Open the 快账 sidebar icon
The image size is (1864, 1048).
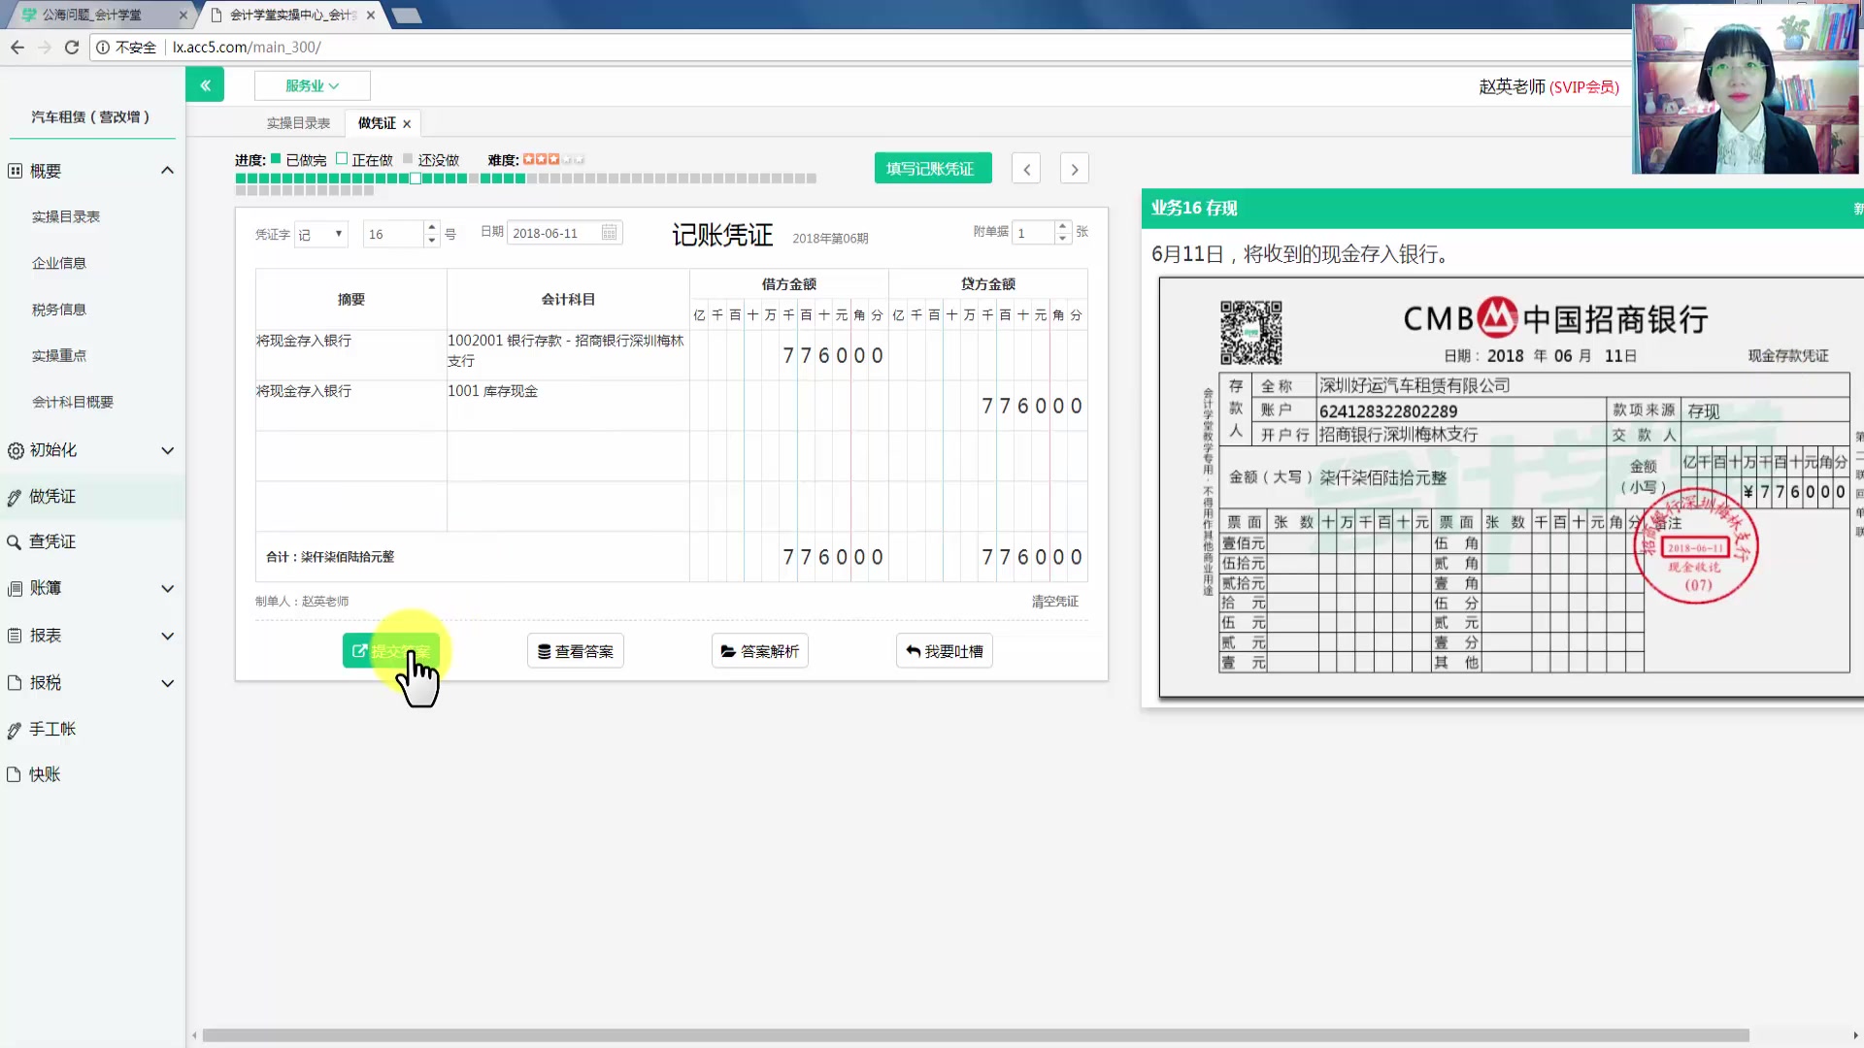click(x=14, y=774)
